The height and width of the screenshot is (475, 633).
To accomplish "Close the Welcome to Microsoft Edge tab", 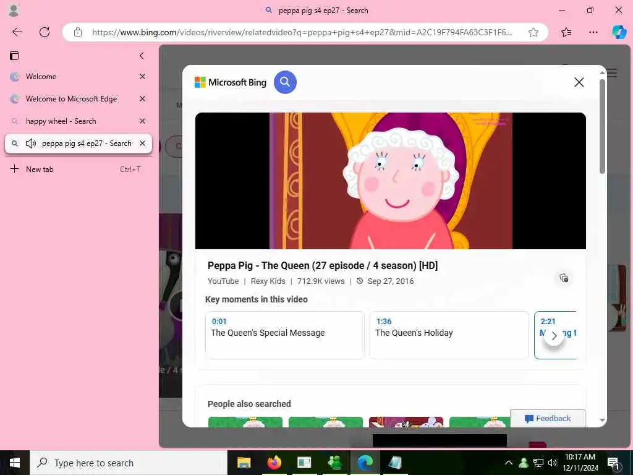I will click(x=143, y=99).
